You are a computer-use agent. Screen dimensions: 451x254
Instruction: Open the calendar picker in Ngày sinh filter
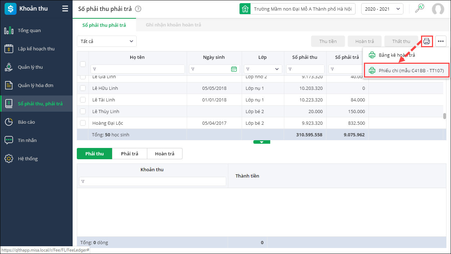tap(234, 69)
